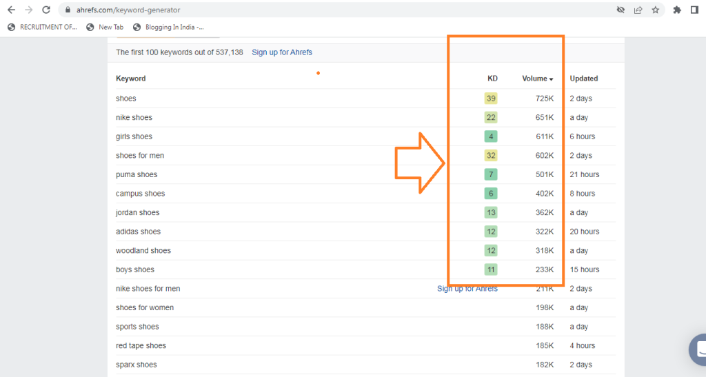Viewport: 706px width, 377px height.
Task: Click the KD column header
Action: (492, 79)
